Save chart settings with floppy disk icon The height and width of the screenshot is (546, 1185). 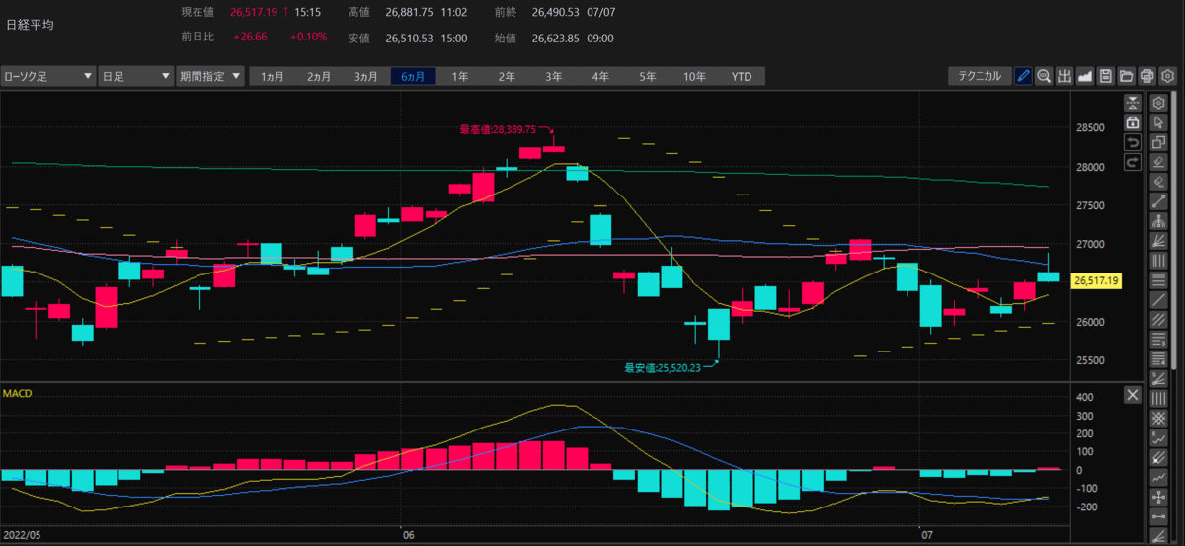click(x=1106, y=76)
